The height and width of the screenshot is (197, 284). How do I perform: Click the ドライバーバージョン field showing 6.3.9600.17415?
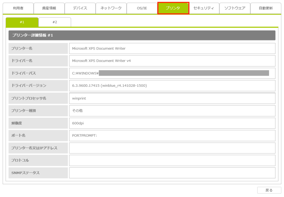click(x=172, y=86)
